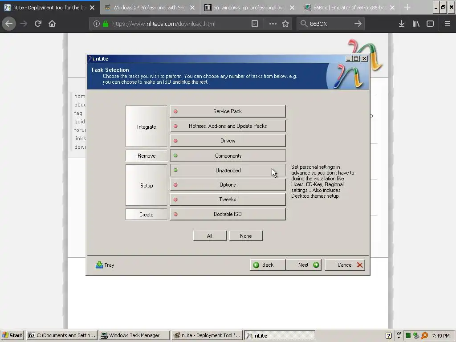Click the Remove group button

[147, 155]
